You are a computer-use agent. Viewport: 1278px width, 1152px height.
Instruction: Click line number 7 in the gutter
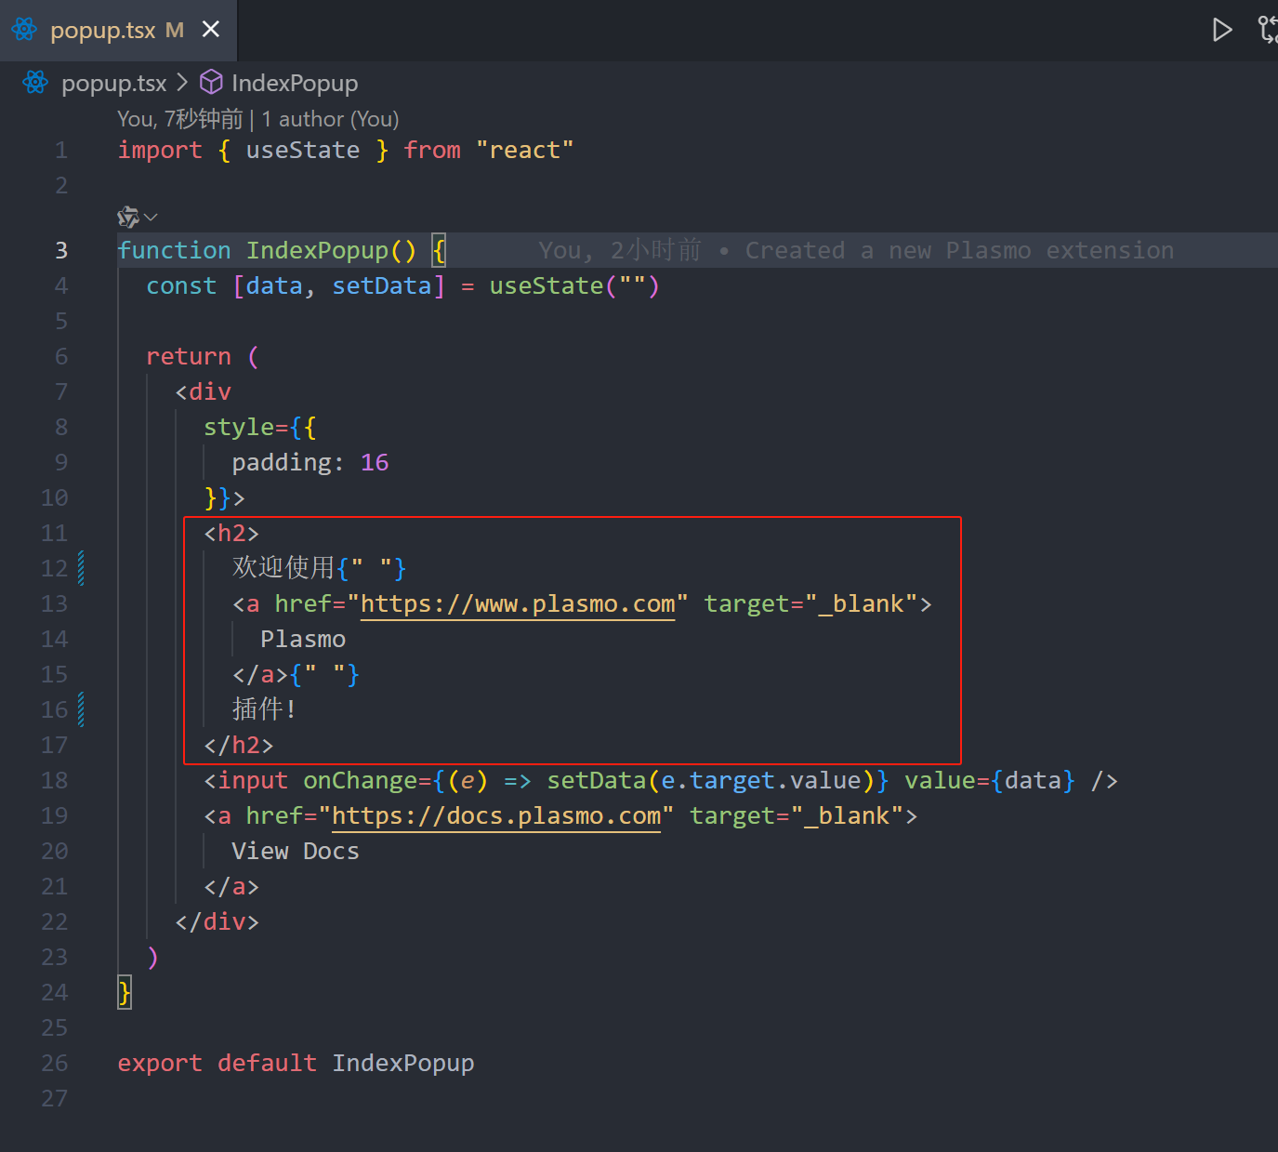pos(61,391)
